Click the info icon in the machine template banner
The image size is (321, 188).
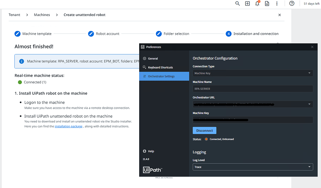(x=21, y=61)
